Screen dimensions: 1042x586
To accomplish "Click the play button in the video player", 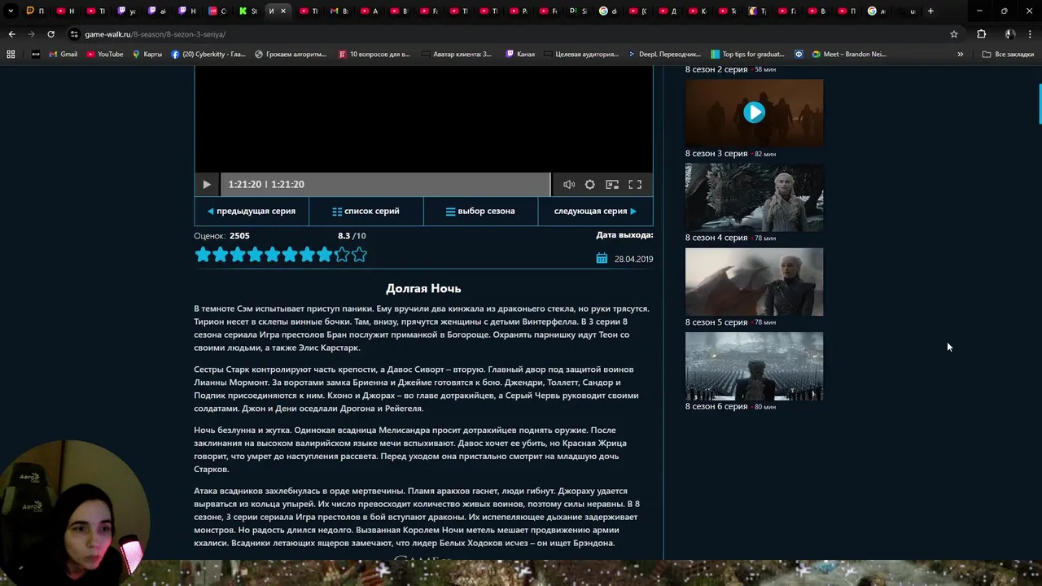I will point(207,185).
